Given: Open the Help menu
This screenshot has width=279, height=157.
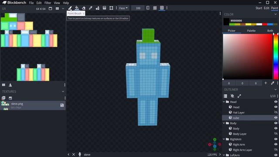Looking at the screenshot, I should pyautogui.click(x=66, y=3).
